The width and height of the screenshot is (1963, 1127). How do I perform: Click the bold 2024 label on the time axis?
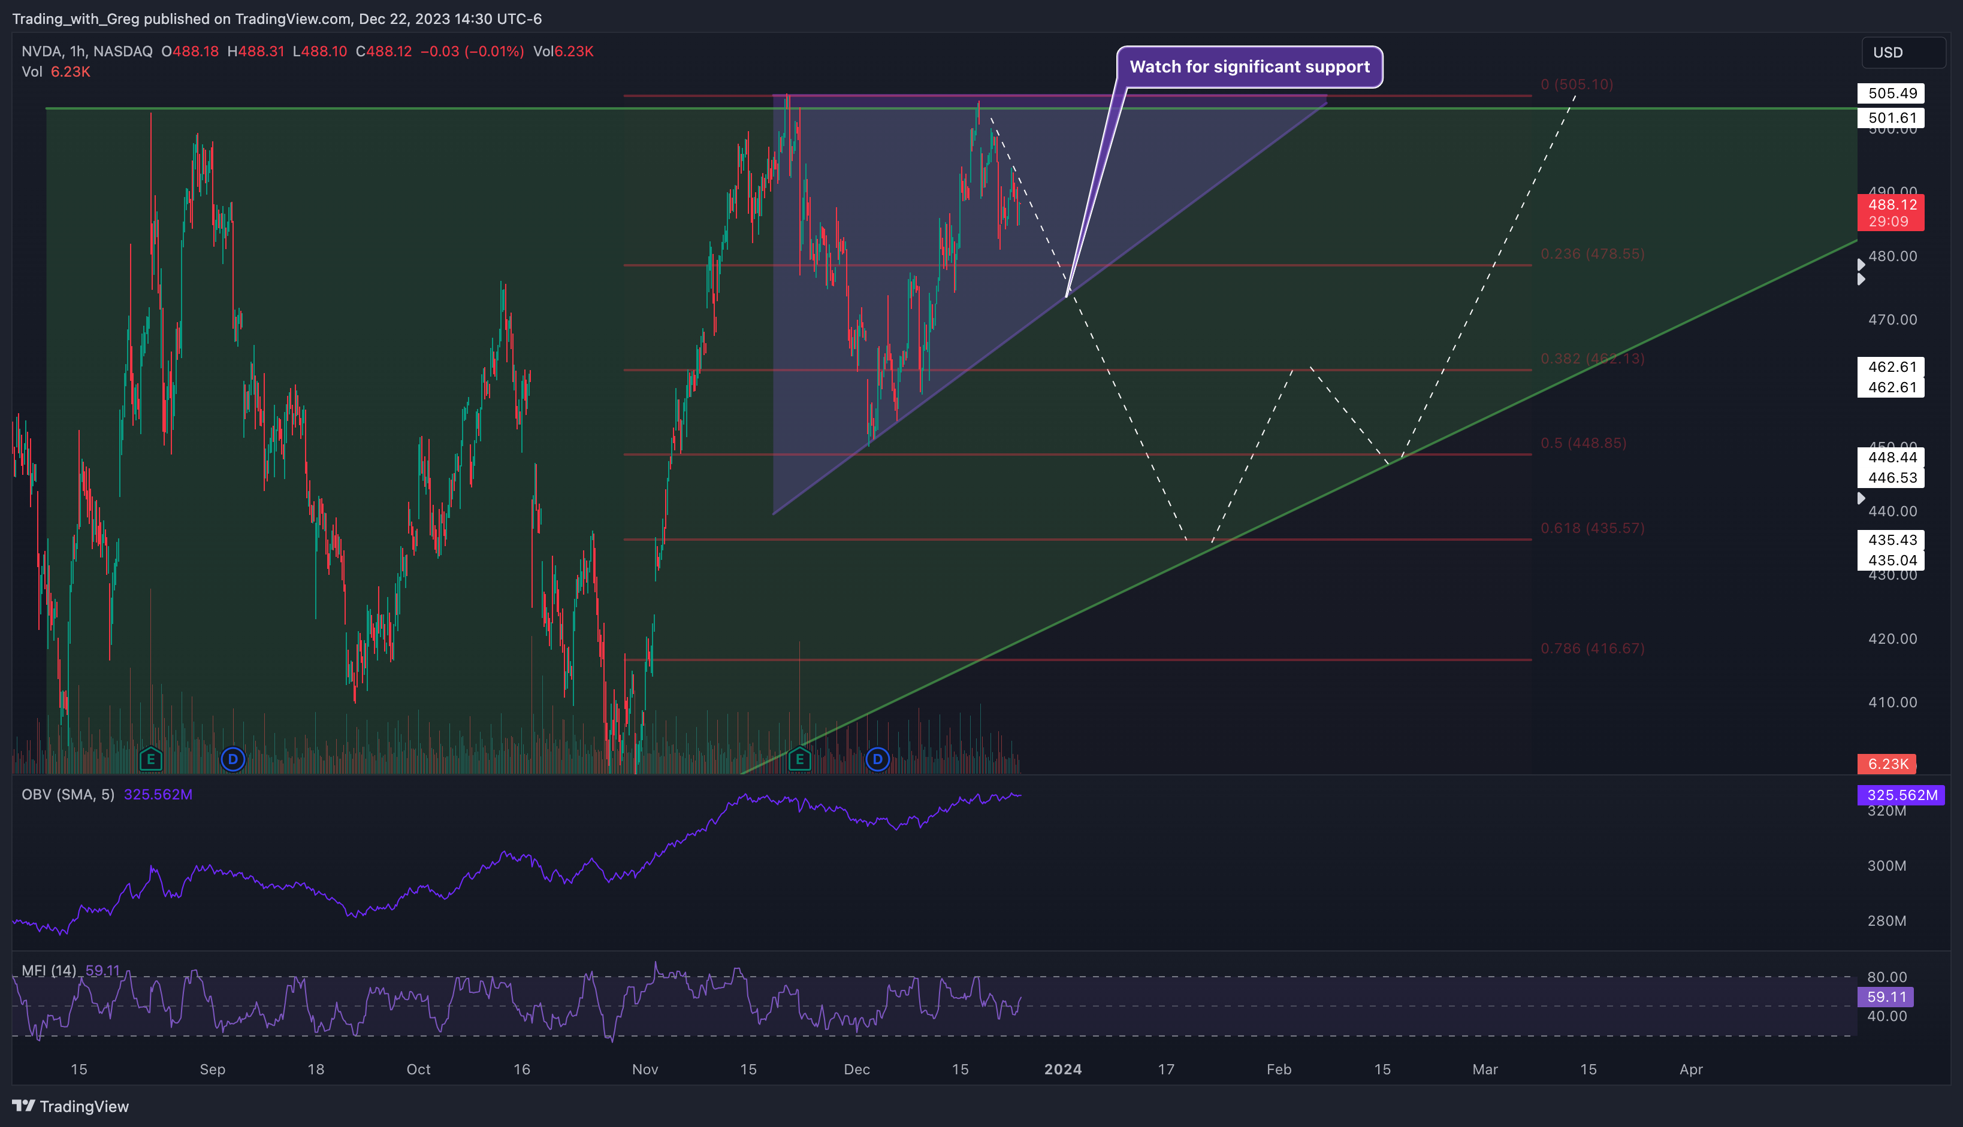(1062, 1069)
